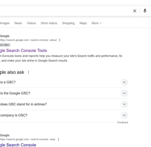Screen dimensions: 151x147
Task: Switch to the Videos tab
Action: (31, 23)
